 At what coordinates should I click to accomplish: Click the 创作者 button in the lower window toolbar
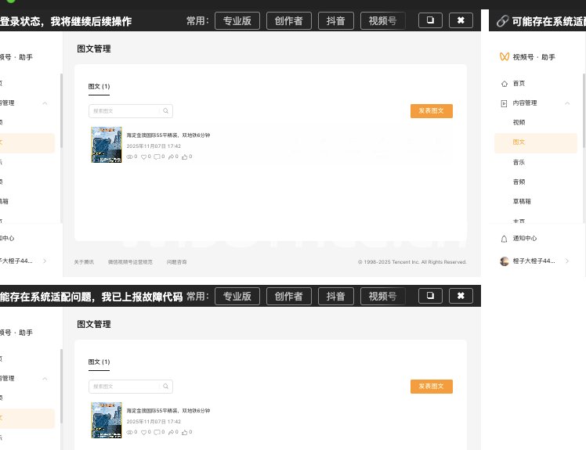288,297
